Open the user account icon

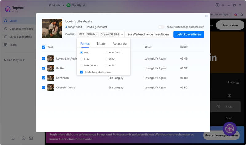[x=217, y=5]
